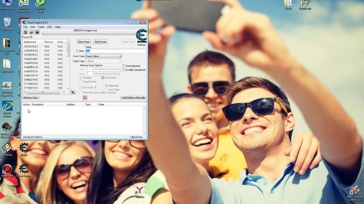Open the D3D menu
This screenshot has height=204, width=364.
tap(49, 27)
